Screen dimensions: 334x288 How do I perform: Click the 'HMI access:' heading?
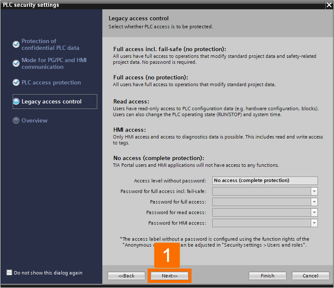(129, 130)
